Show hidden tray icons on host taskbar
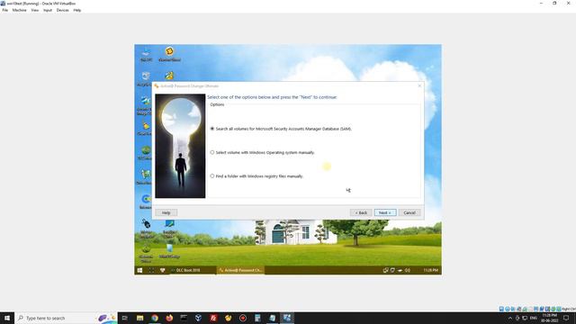The image size is (576, 324). pyautogui.click(x=510, y=318)
